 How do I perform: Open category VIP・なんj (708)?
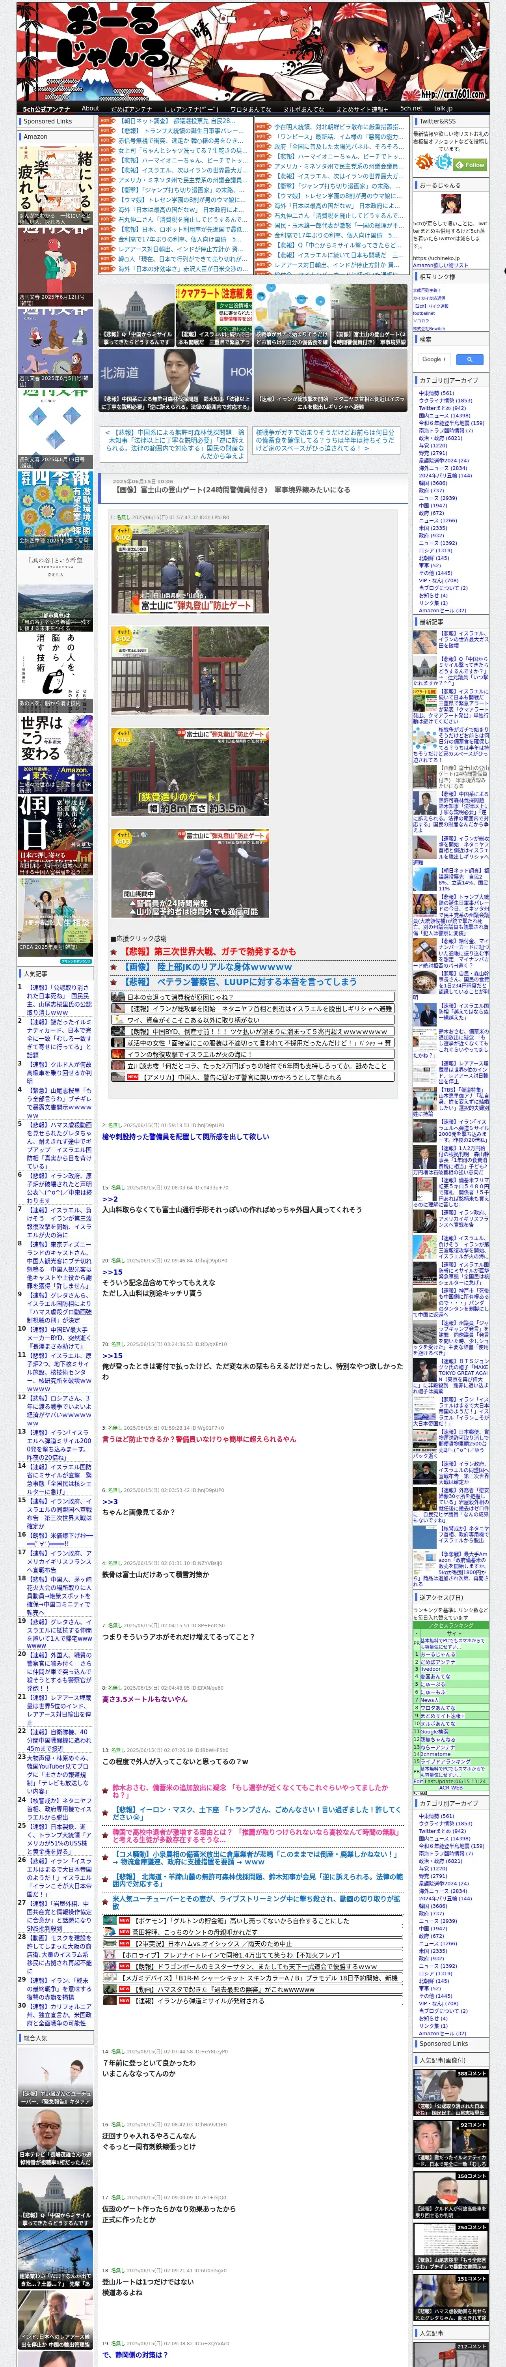439,580
